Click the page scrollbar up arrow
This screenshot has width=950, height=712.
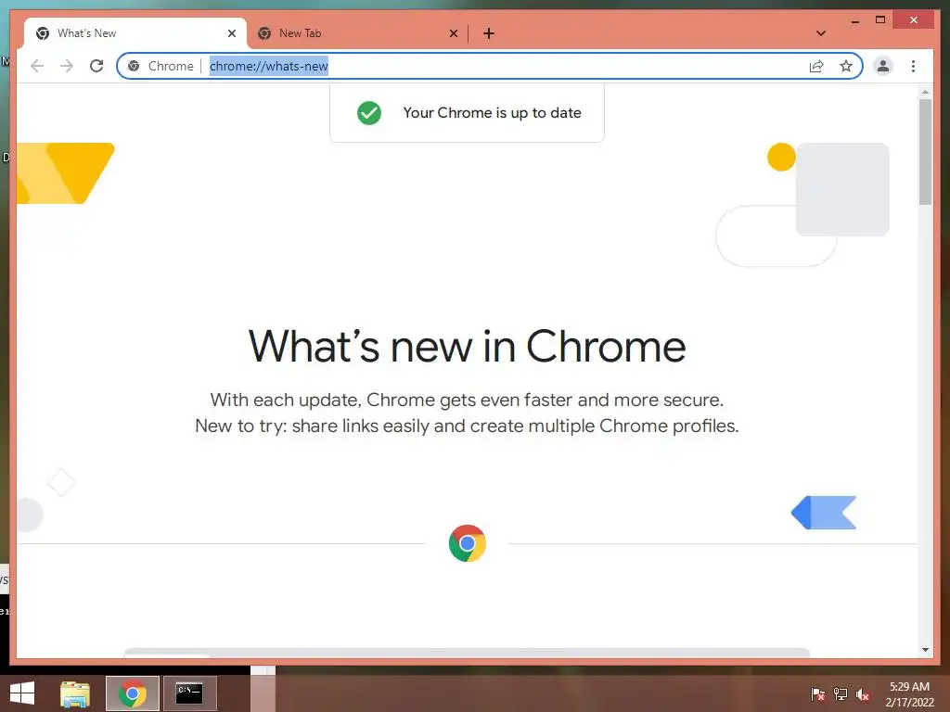[x=925, y=92]
